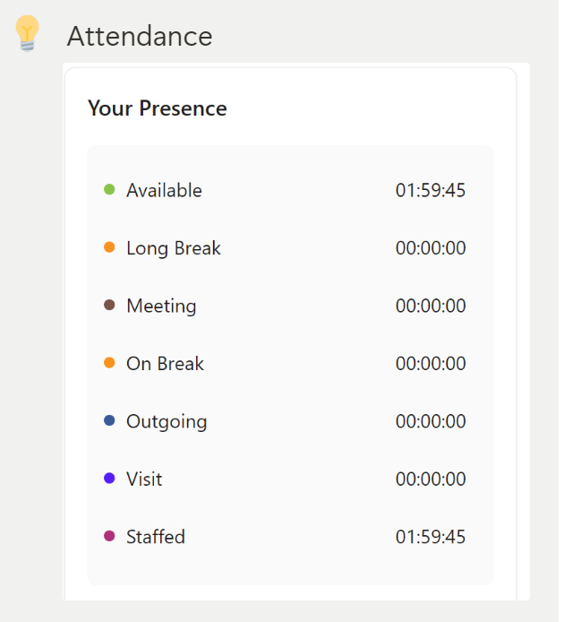Select the Staffed presence label

pos(156,537)
